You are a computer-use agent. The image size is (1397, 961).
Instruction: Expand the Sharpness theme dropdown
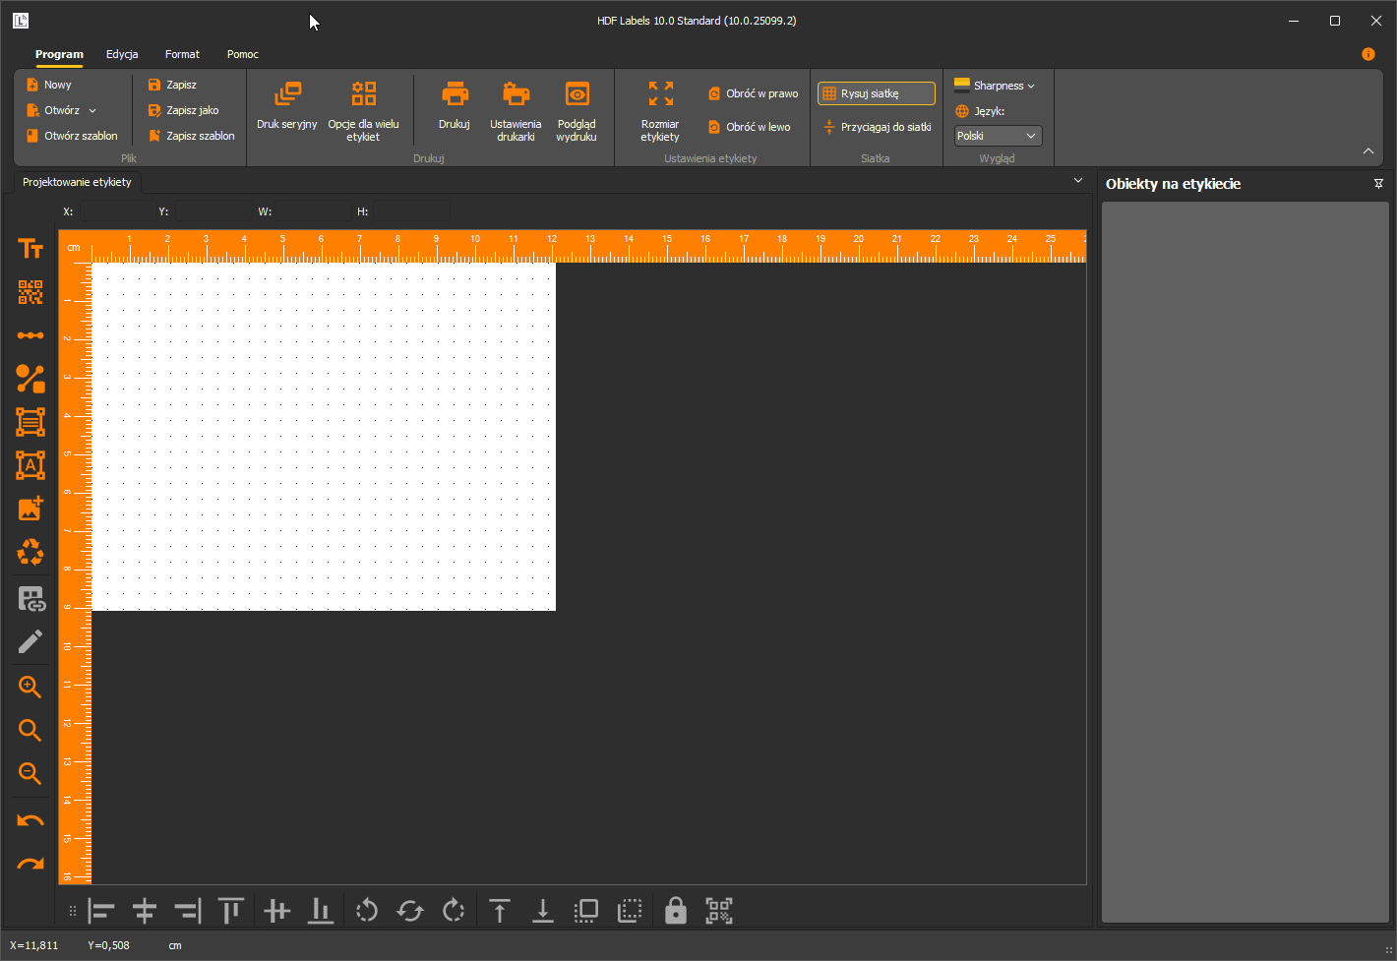click(x=995, y=86)
